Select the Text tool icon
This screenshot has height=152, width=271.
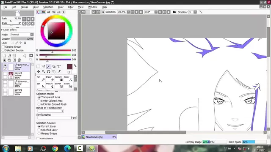click(x=59, y=66)
